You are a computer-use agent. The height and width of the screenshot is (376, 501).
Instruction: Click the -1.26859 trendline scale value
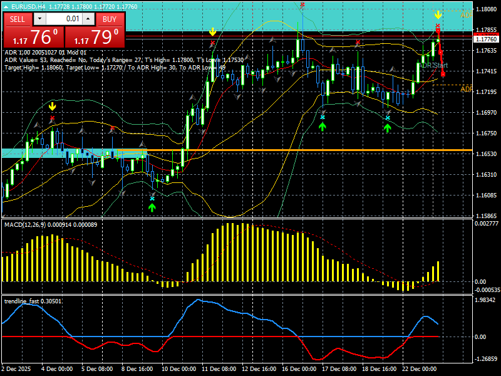(x=487, y=358)
